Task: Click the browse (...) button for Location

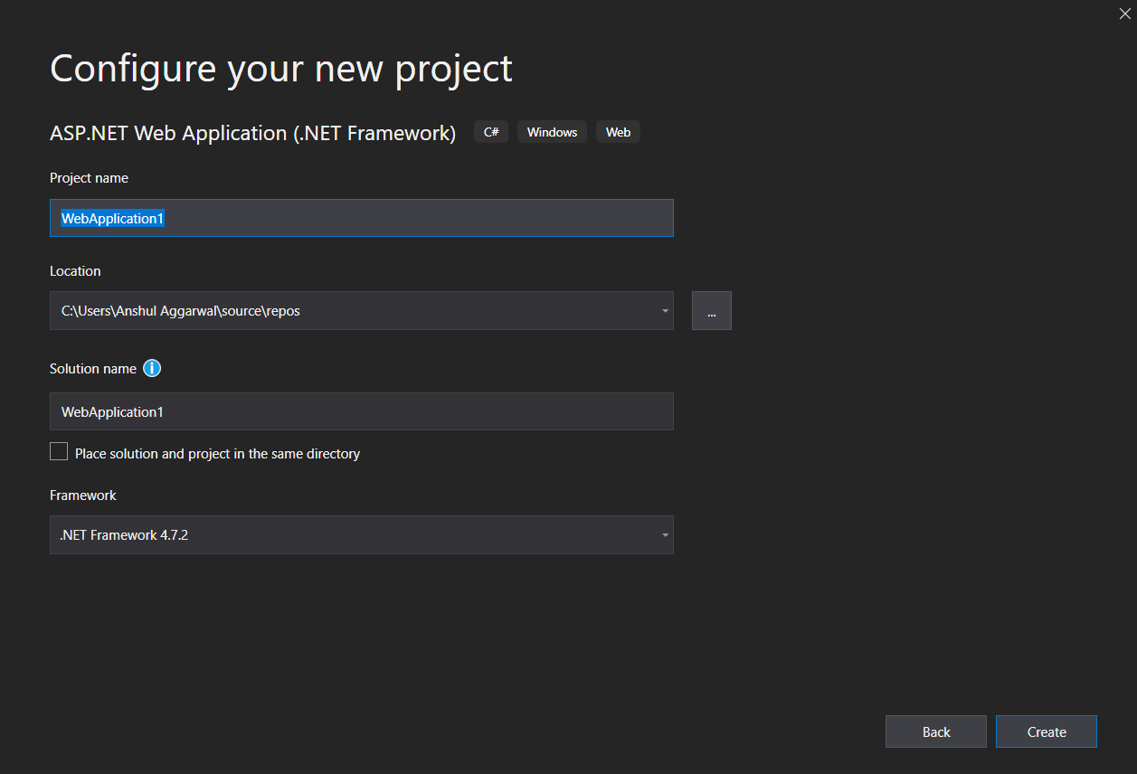Action: [711, 310]
